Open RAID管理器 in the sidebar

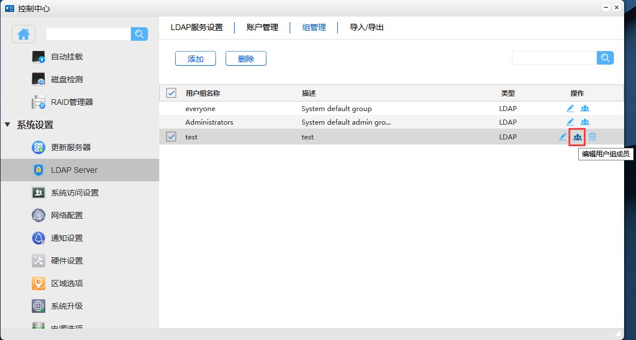(71, 102)
